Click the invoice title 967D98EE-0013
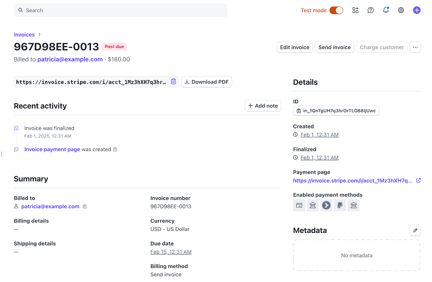 tap(56, 47)
